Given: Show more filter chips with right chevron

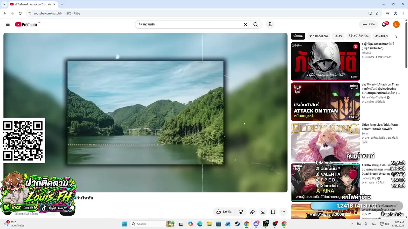Looking at the screenshot, I should [x=396, y=37].
